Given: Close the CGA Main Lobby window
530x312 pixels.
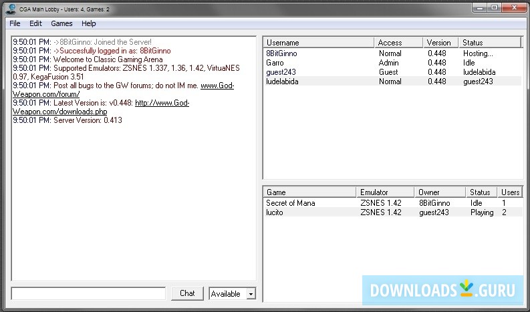Looking at the screenshot, I should 514,7.
